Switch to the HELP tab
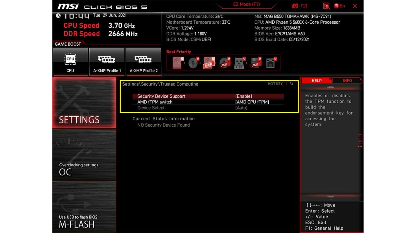This screenshot has width=415, height=233. click(x=316, y=81)
